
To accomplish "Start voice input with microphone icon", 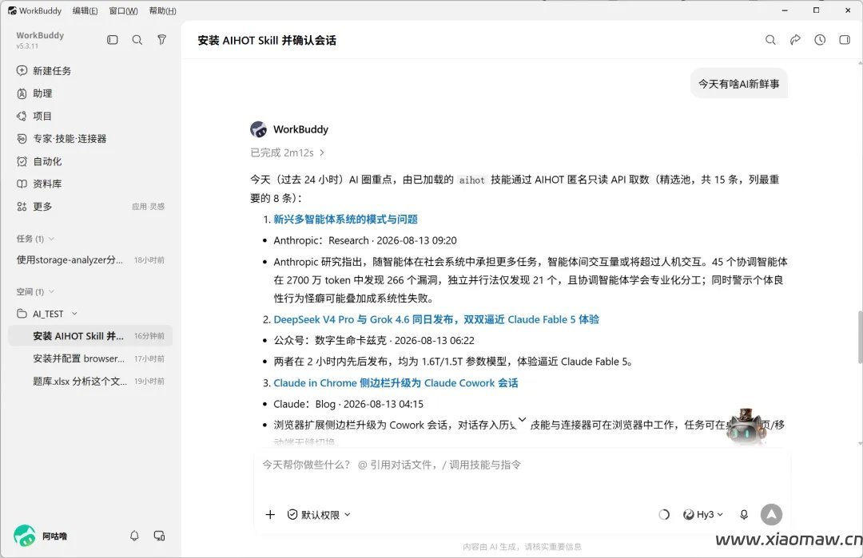I will pos(744,515).
